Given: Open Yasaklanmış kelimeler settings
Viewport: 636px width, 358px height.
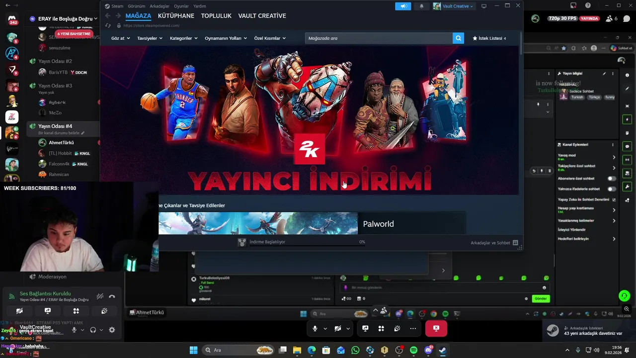Looking at the screenshot, I should pos(587,220).
